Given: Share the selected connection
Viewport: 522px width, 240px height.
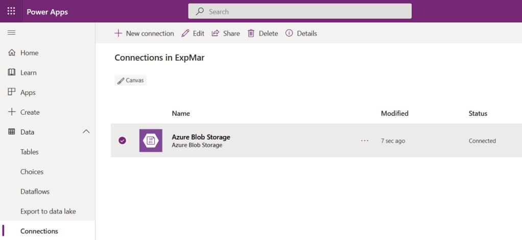Looking at the screenshot, I should (x=226, y=33).
